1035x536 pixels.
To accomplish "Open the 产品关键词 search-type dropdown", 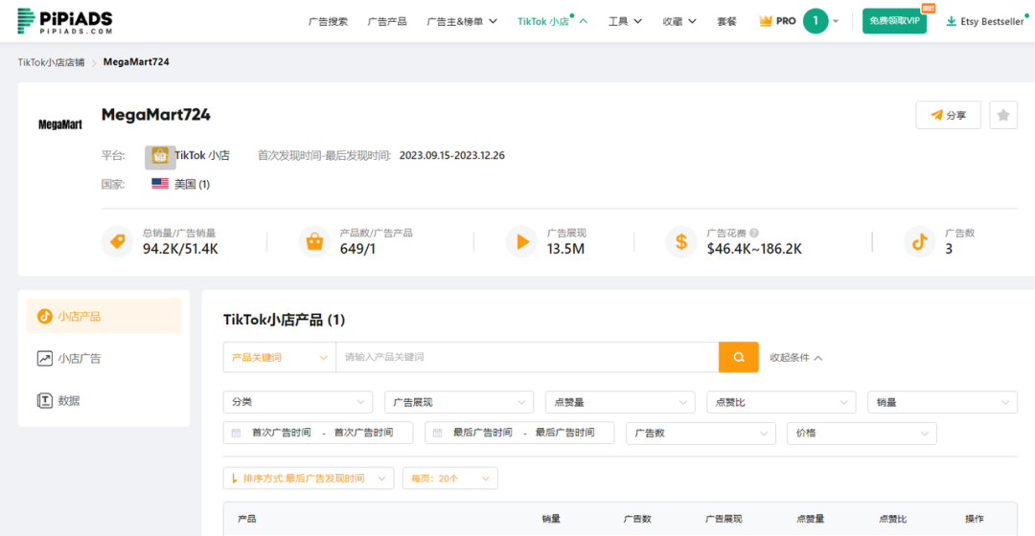I will point(279,357).
